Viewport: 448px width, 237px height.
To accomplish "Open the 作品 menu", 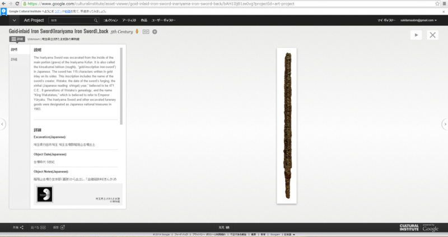I will [x=144, y=20].
